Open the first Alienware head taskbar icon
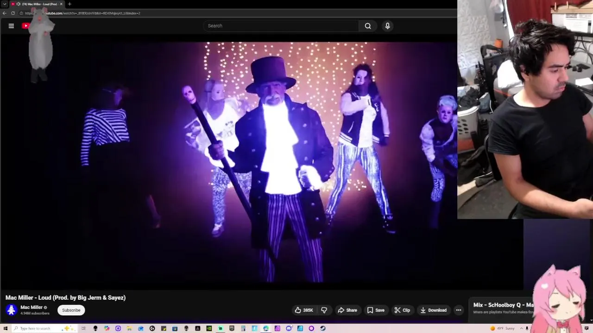The width and height of the screenshot is (593, 333). 95,328
